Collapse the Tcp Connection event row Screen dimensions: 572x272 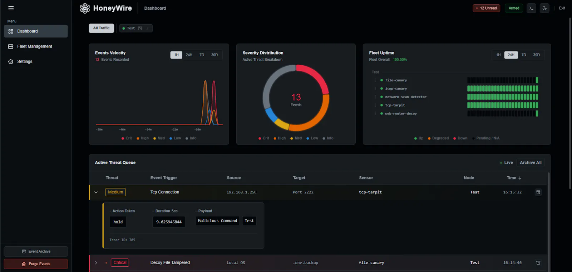coord(96,192)
